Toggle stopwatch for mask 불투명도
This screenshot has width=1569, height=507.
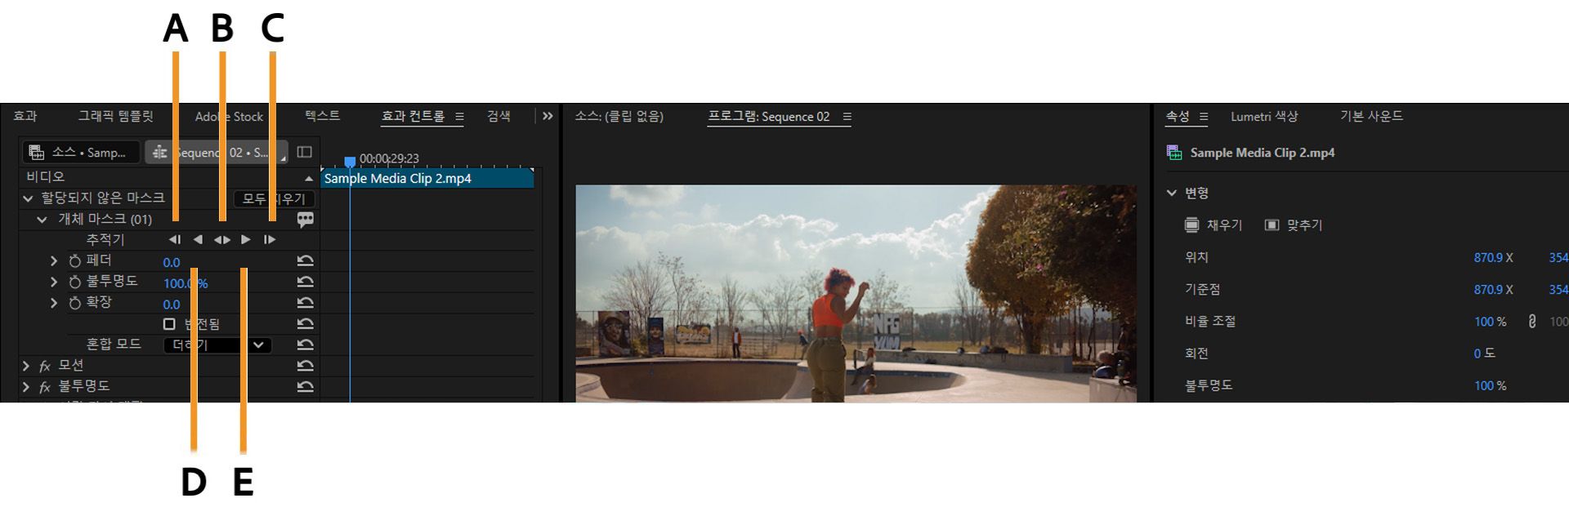tap(75, 282)
